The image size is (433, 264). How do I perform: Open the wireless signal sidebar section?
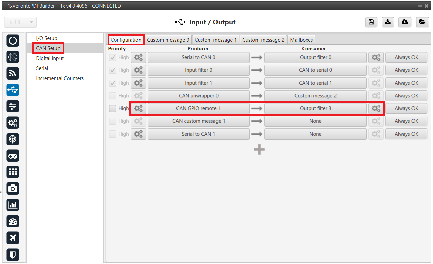pyautogui.click(x=13, y=73)
